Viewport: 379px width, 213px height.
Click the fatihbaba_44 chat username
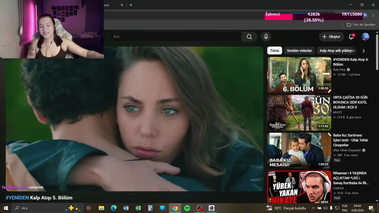click(x=14, y=187)
